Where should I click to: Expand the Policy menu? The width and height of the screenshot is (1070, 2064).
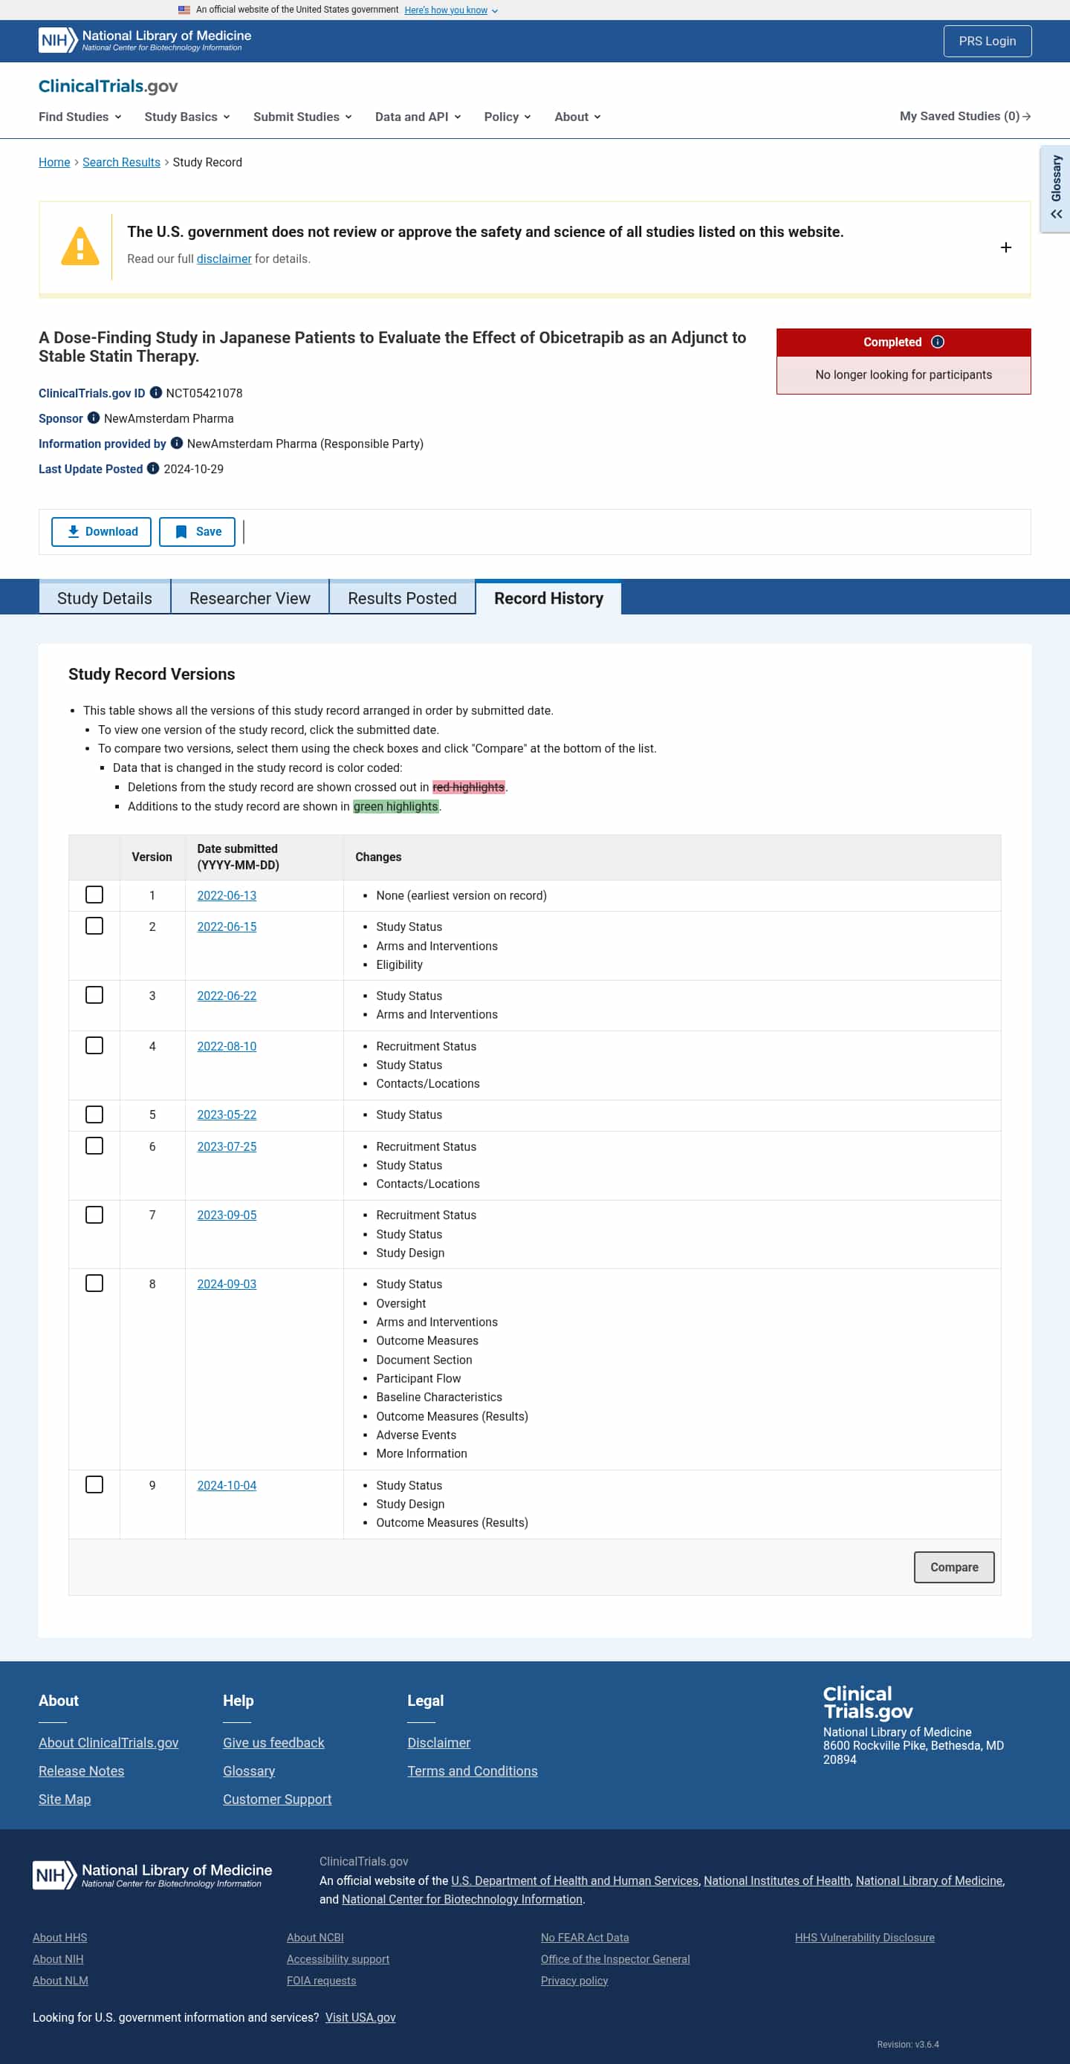pos(508,117)
